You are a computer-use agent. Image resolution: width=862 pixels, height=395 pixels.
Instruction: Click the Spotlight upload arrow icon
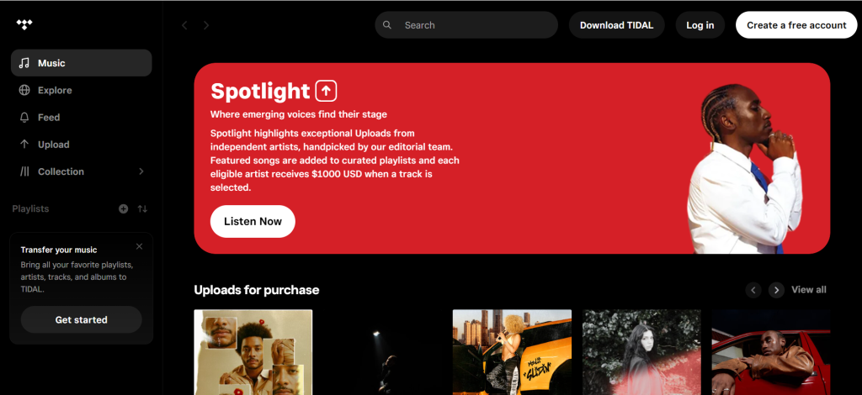[326, 91]
